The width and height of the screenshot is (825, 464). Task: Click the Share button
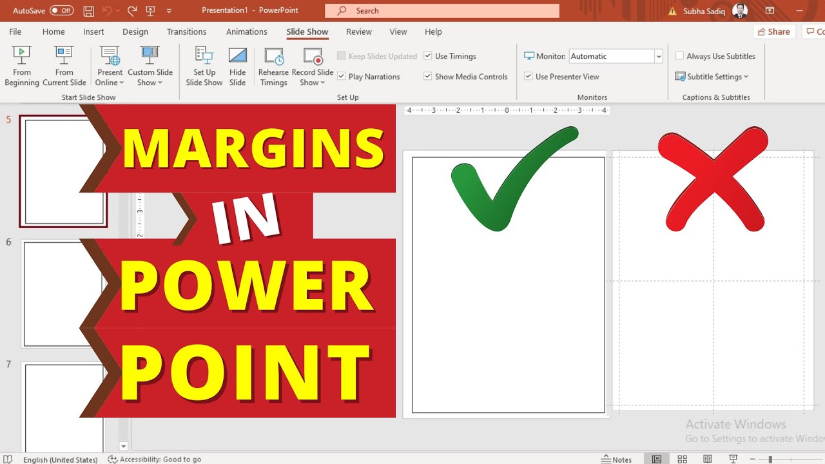pos(773,32)
